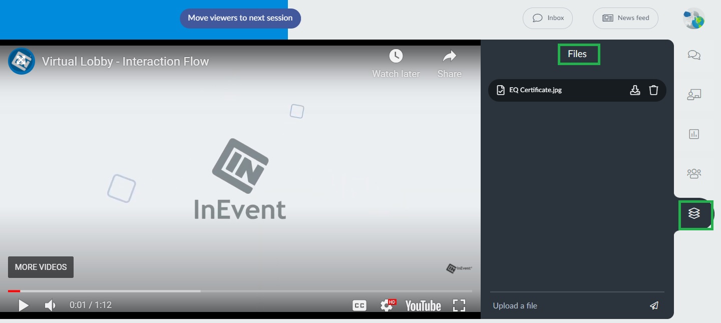Open Virtual Lobby - Interaction Flow title
This screenshot has width=721, height=323.
coord(125,62)
